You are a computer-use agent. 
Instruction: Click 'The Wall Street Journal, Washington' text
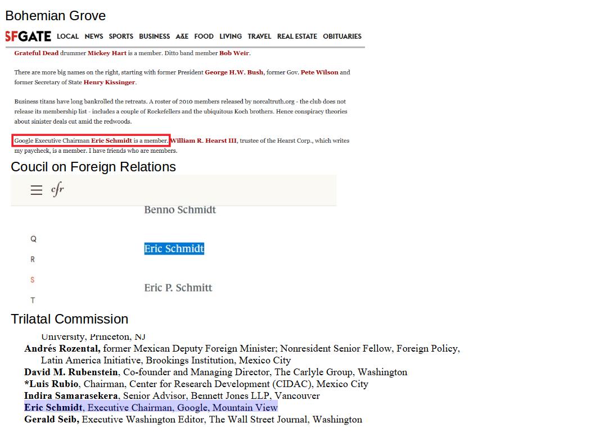click(285, 420)
